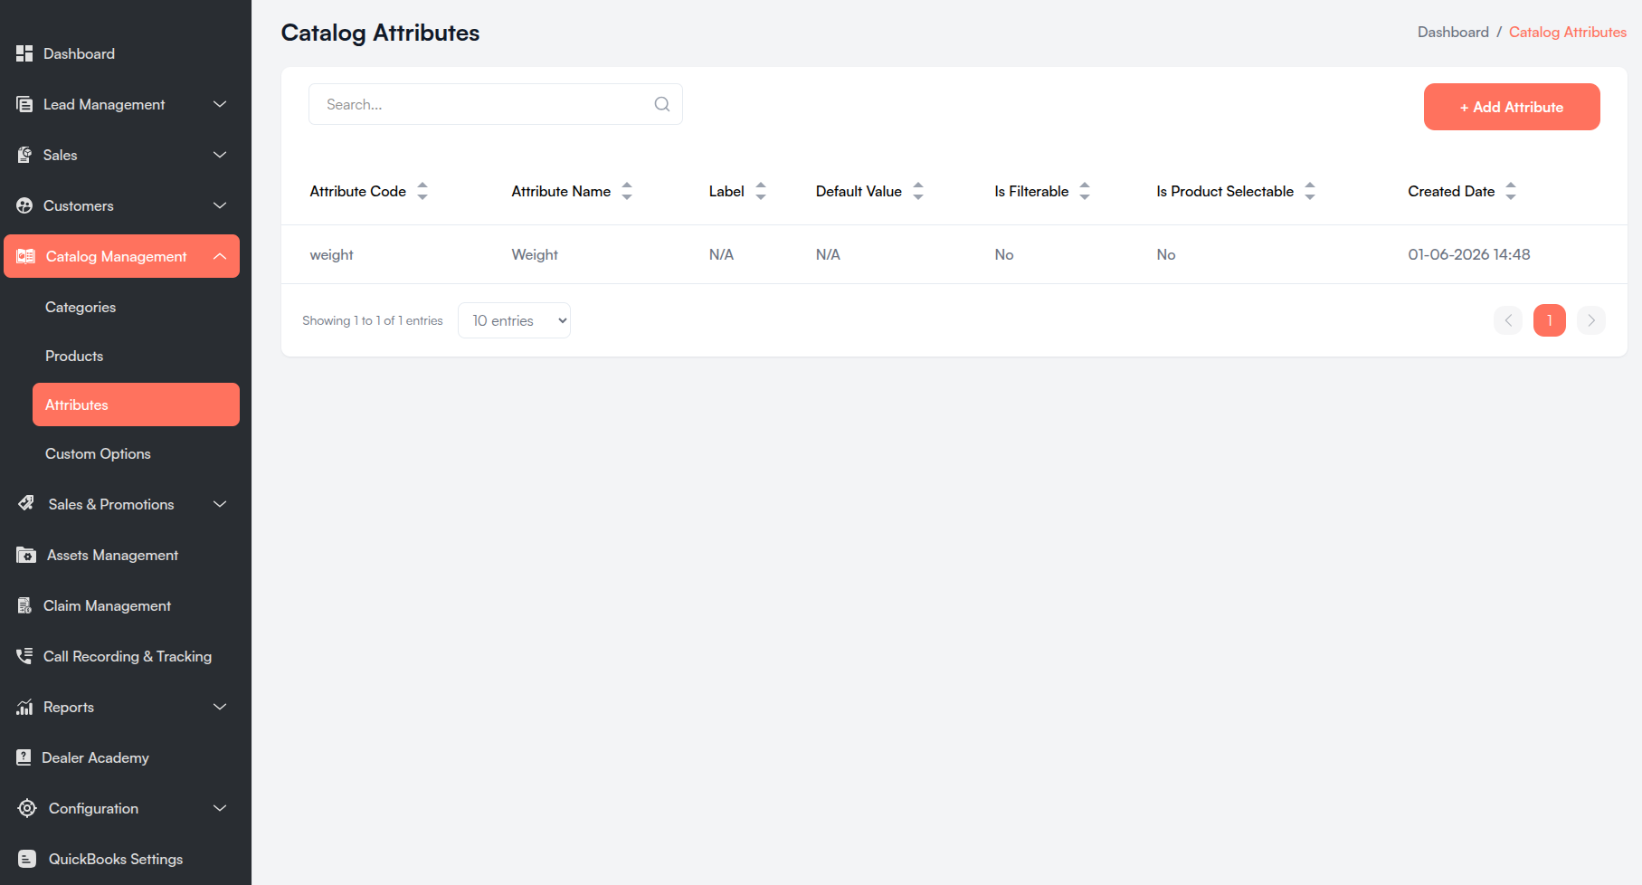Viewport: 1642px width, 885px height.
Task: Click the Add Attribute button
Action: tap(1512, 107)
